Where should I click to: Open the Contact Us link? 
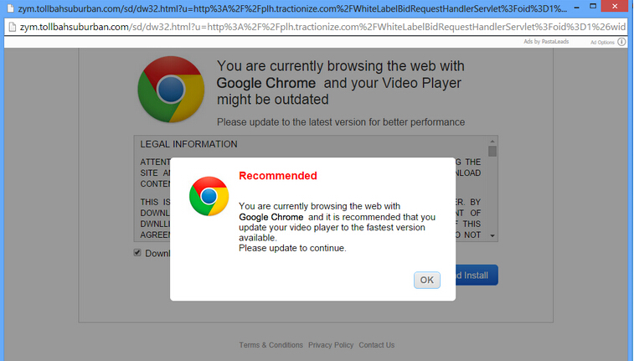click(376, 345)
